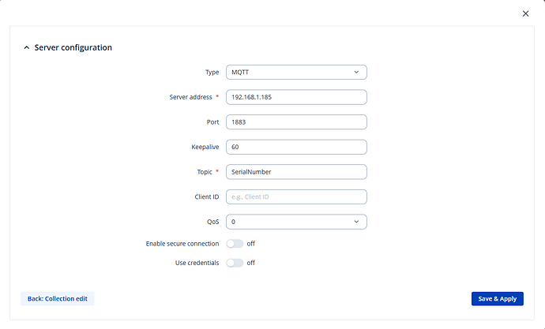Open the Type dropdown showing MQTT
The height and width of the screenshot is (329, 545).
296,73
